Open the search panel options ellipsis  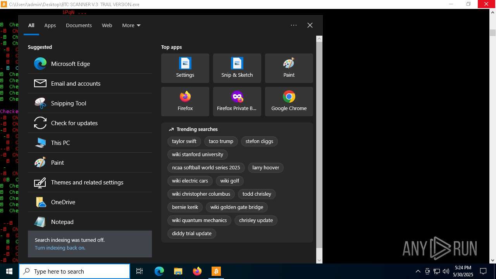[294, 25]
